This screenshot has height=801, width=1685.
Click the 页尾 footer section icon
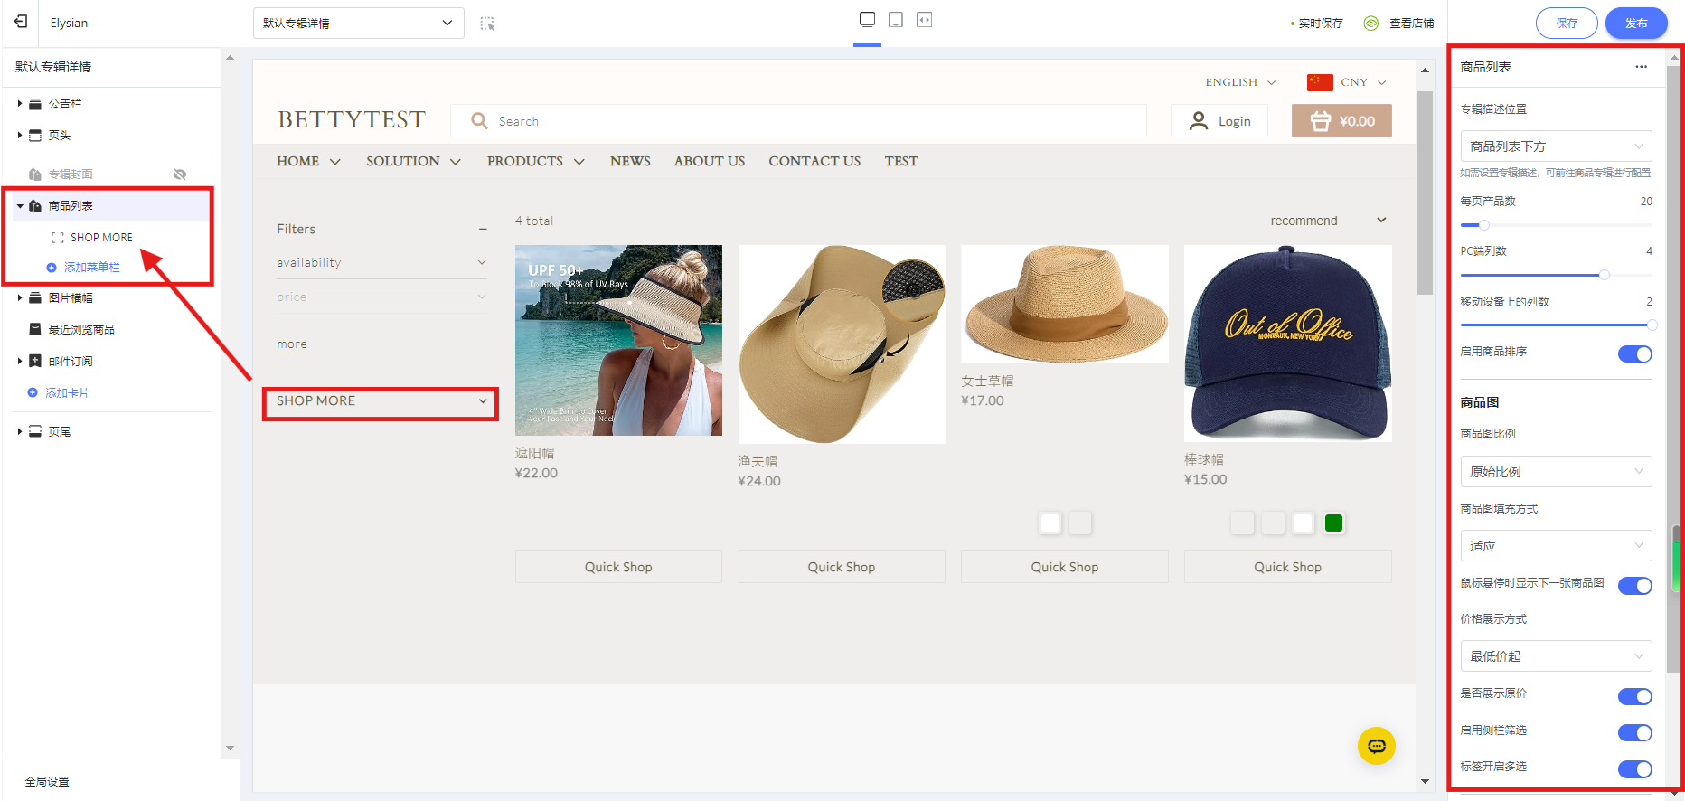click(x=35, y=431)
